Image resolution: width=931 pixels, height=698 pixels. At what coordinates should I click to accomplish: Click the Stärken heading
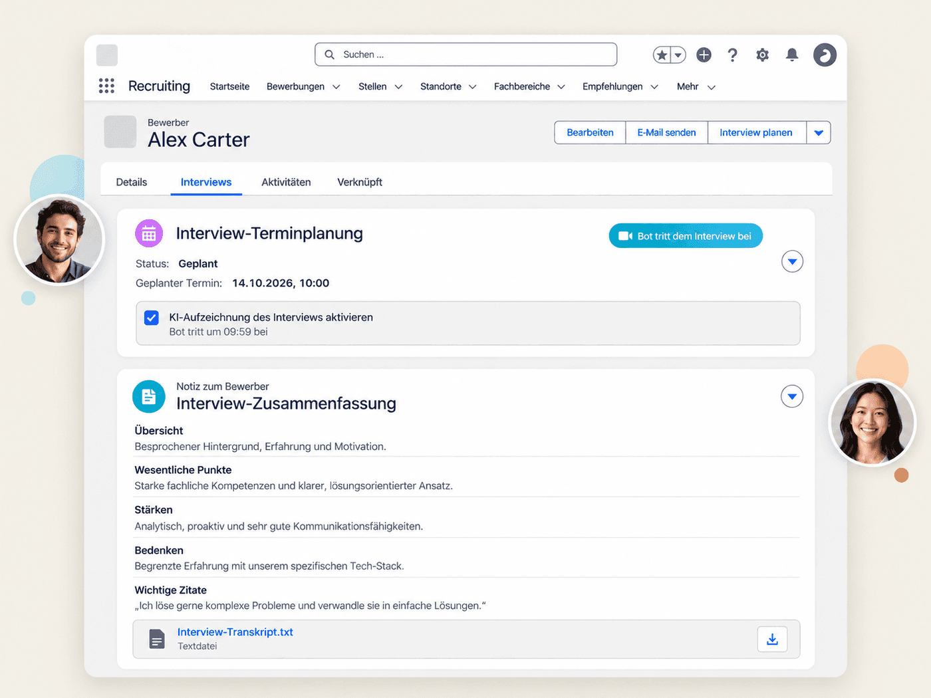[x=154, y=510]
